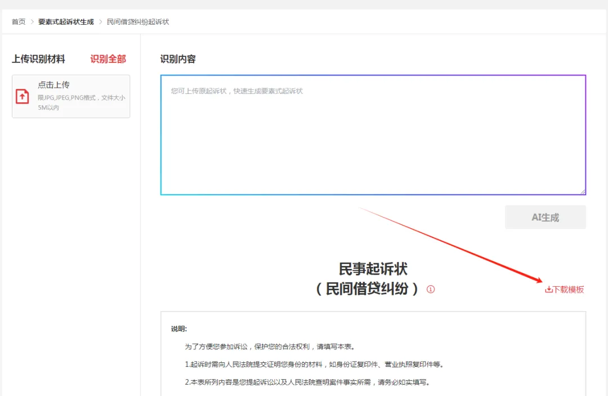This screenshot has height=396, width=608.
Task: Click the 说明: label
Action: click(x=179, y=329)
